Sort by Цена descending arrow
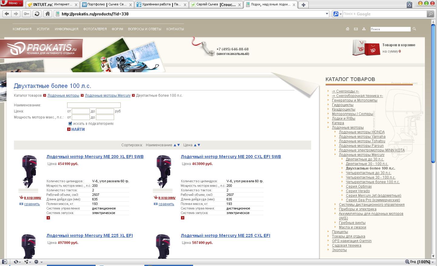Screen dimensions: 437x266 point(199,145)
